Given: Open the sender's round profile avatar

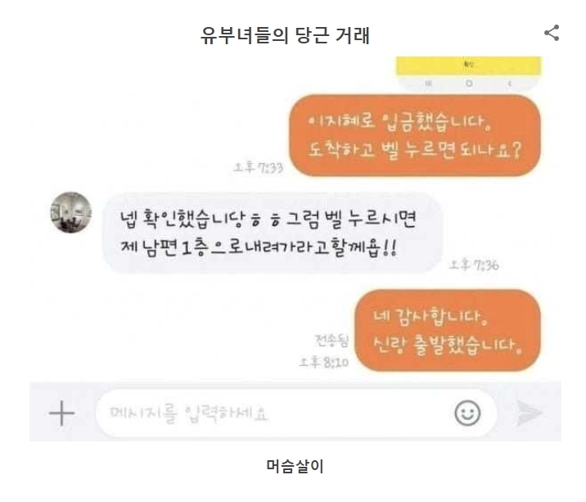Looking at the screenshot, I should (71, 212).
